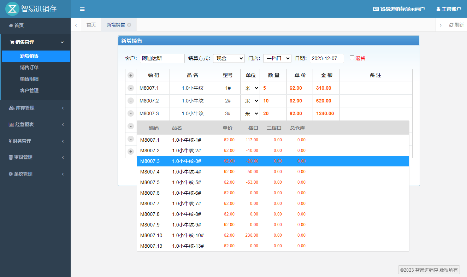This screenshot has width=467, height=277.
Task: Go to 首页 in the sidebar
Action: click(x=35, y=25)
